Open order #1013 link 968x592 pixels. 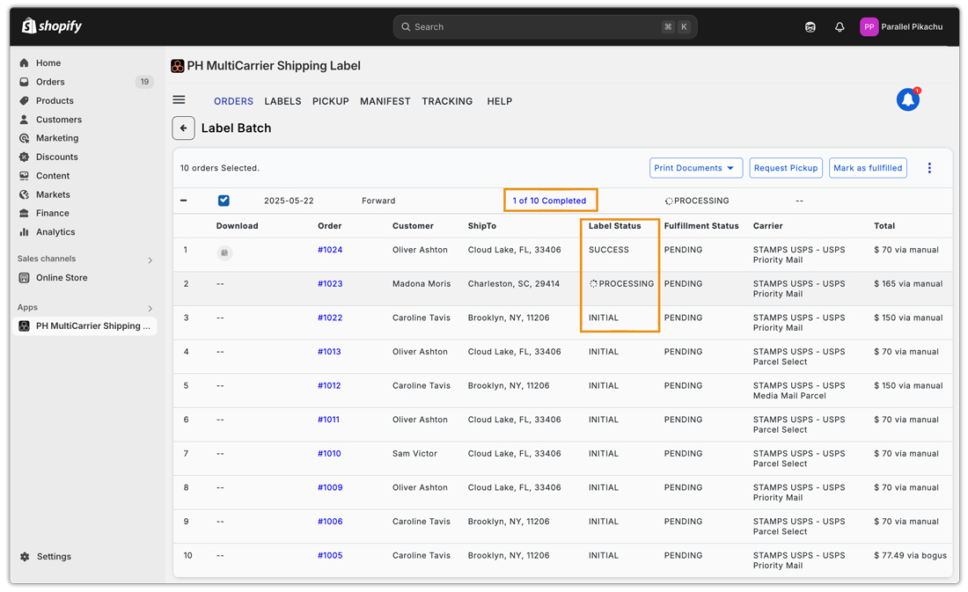tap(329, 351)
